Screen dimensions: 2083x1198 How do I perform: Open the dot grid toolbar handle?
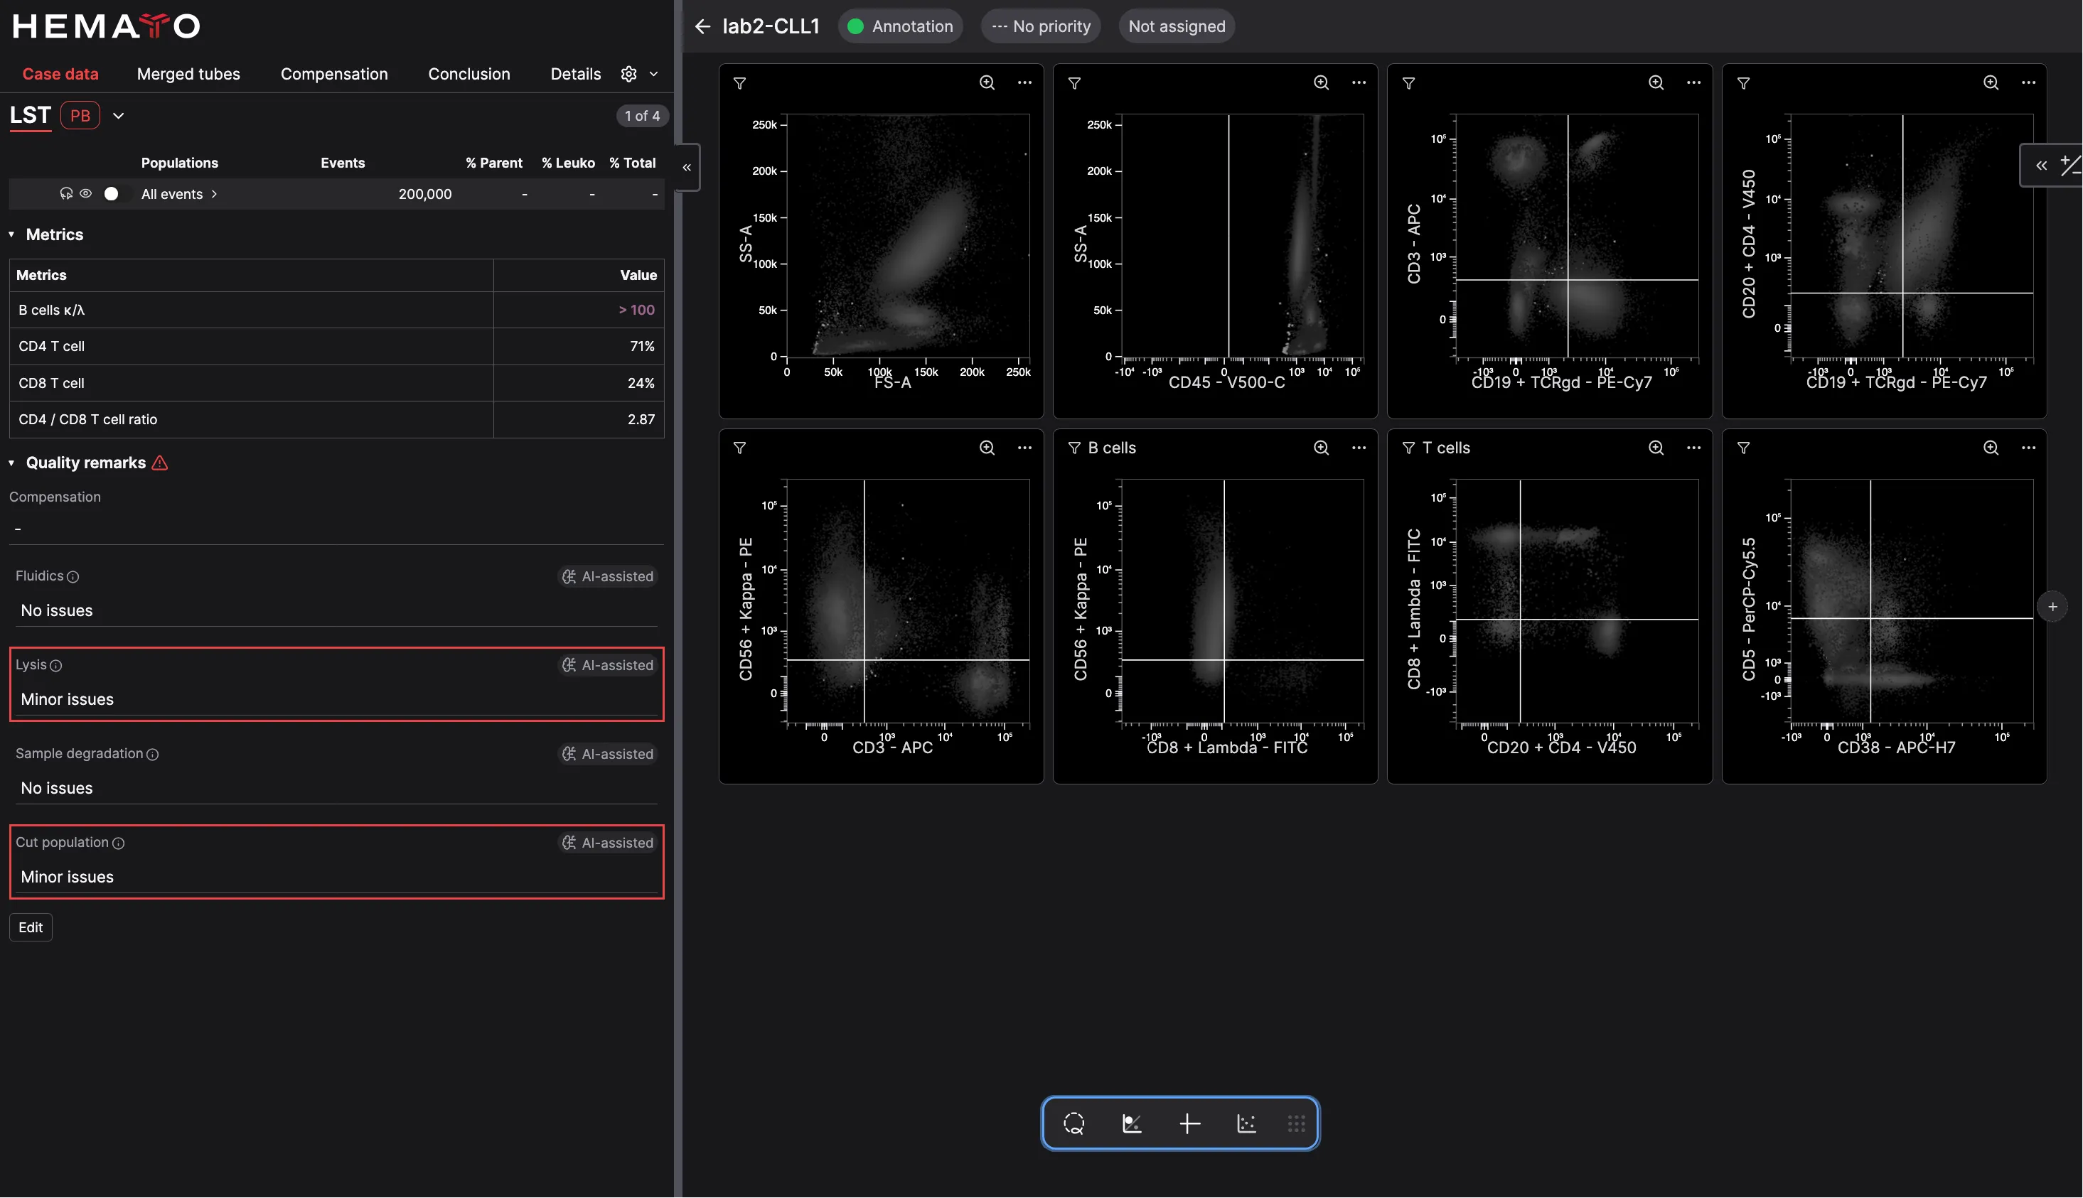coord(1296,1123)
